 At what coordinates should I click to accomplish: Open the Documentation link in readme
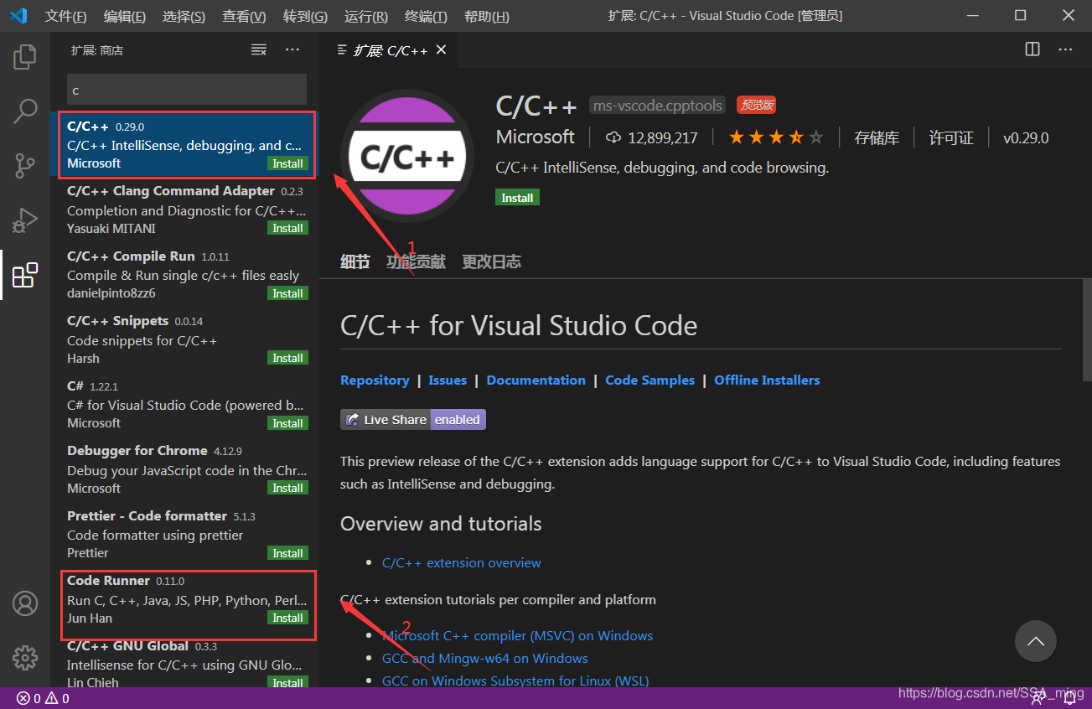tap(536, 380)
